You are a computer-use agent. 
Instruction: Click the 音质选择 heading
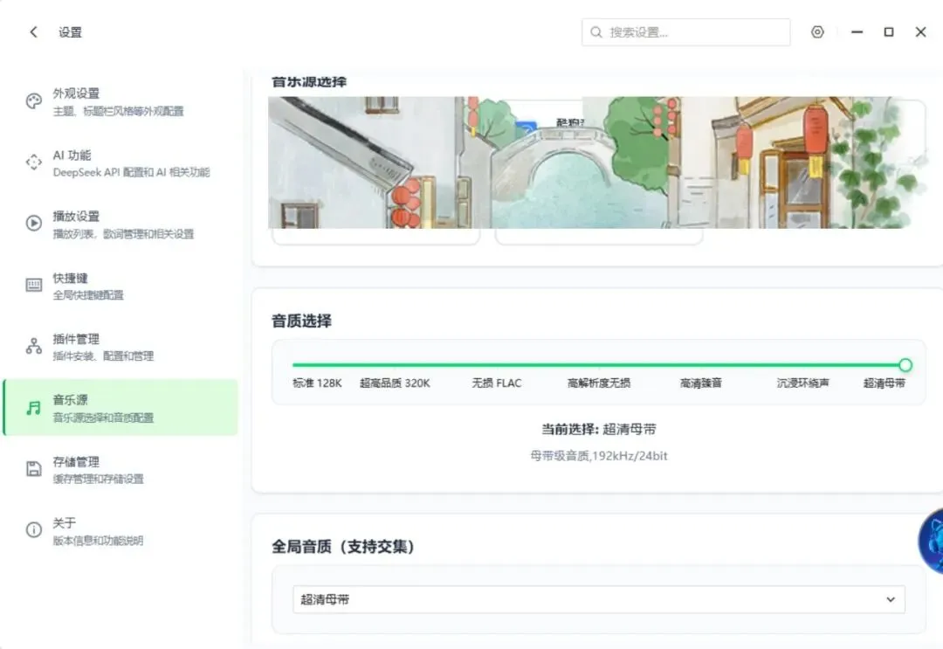coord(301,321)
